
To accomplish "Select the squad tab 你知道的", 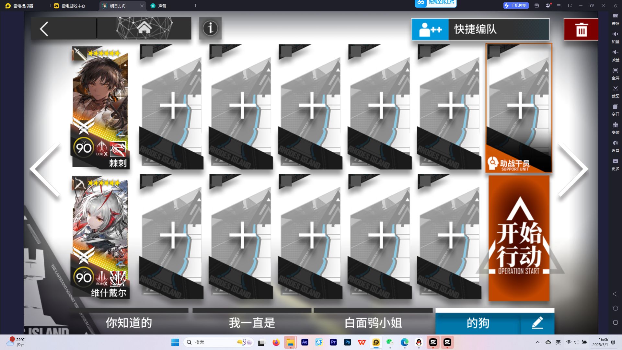I will pos(129,323).
